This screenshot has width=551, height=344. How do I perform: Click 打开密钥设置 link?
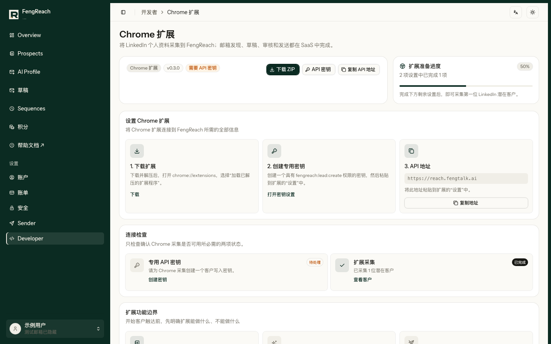pos(281,195)
